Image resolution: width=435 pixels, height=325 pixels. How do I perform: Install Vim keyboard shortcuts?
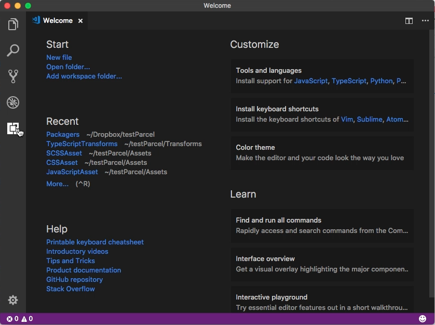pos(347,120)
